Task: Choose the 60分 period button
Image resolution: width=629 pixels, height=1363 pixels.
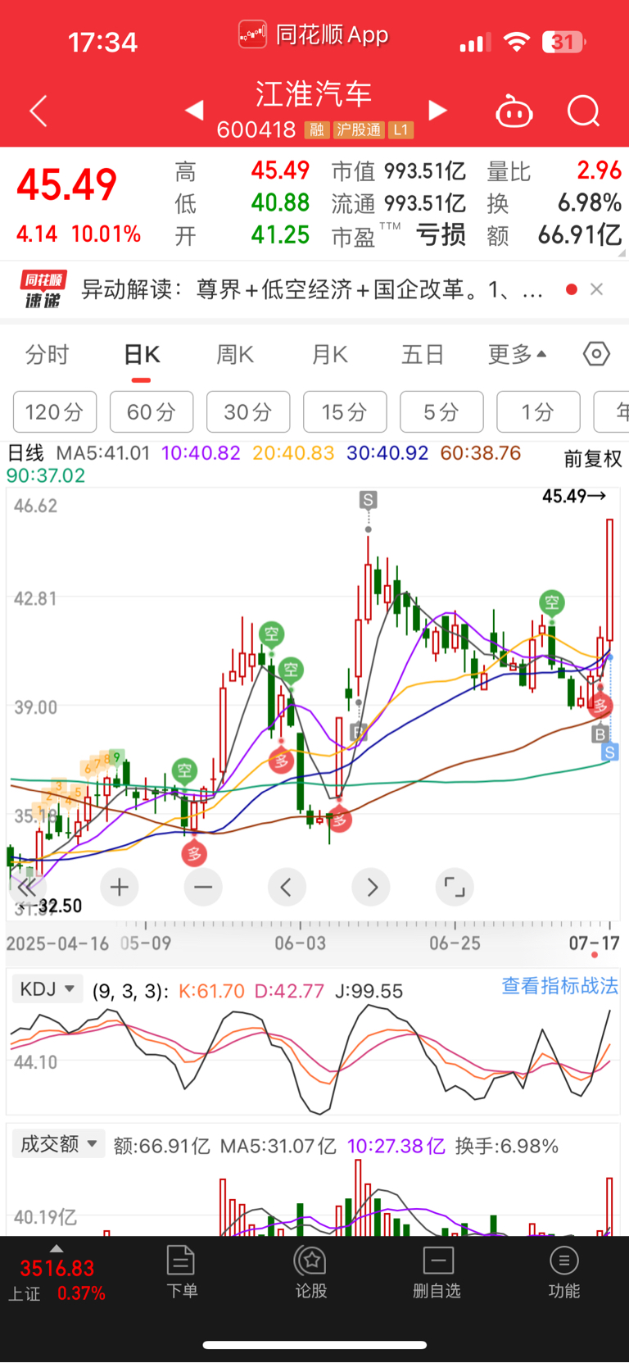Action: (x=152, y=411)
